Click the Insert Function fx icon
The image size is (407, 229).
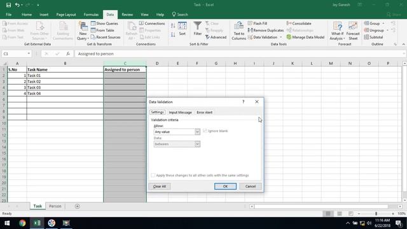pos(68,53)
